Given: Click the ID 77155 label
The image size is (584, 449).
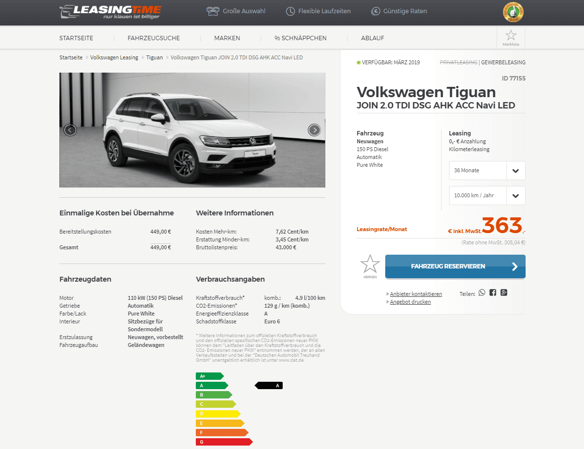Looking at the screenshot, I should click(514, 78).
